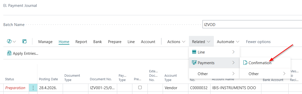
Task: Open the Manage tab
Action: [45, 42]
